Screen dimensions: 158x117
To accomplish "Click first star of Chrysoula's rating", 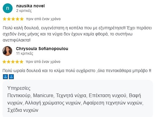I will pyautogui.click(x=4, y=62).
